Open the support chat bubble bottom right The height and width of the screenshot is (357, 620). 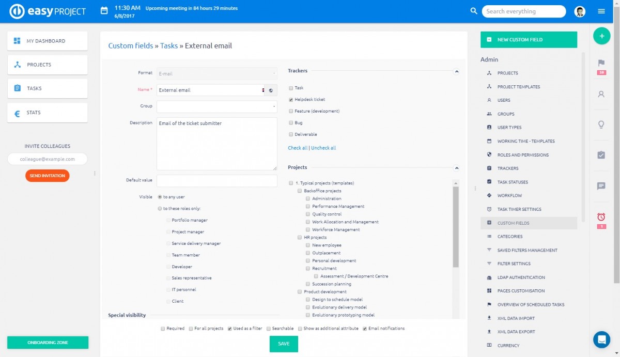[601, 339]
